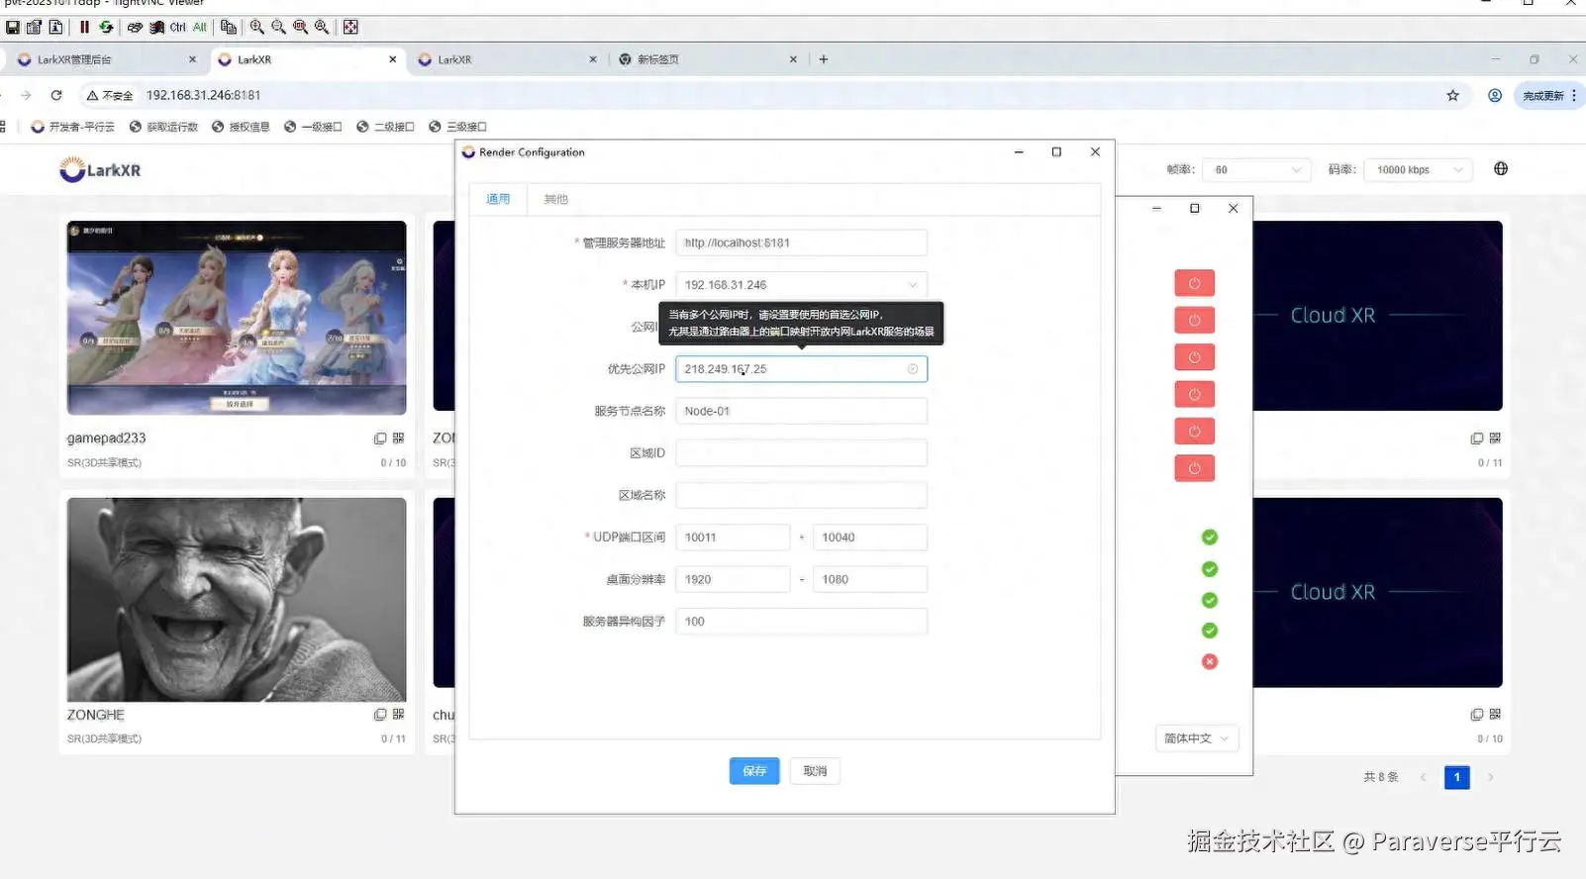Go to page 1 in pagination

[1456, 777]
